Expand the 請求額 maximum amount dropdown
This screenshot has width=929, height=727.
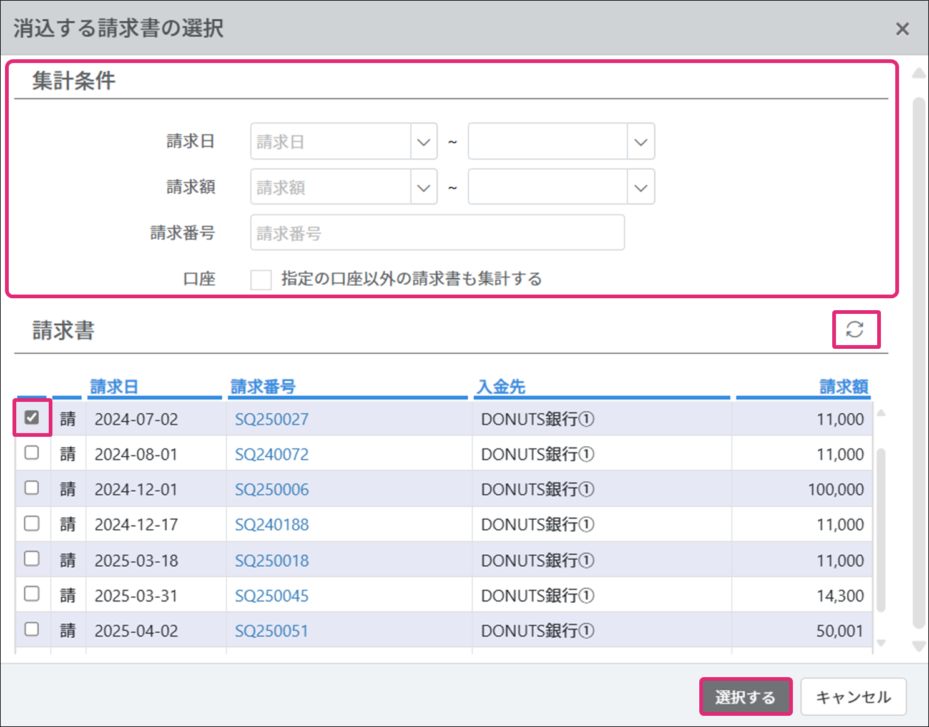pos(641,188)
